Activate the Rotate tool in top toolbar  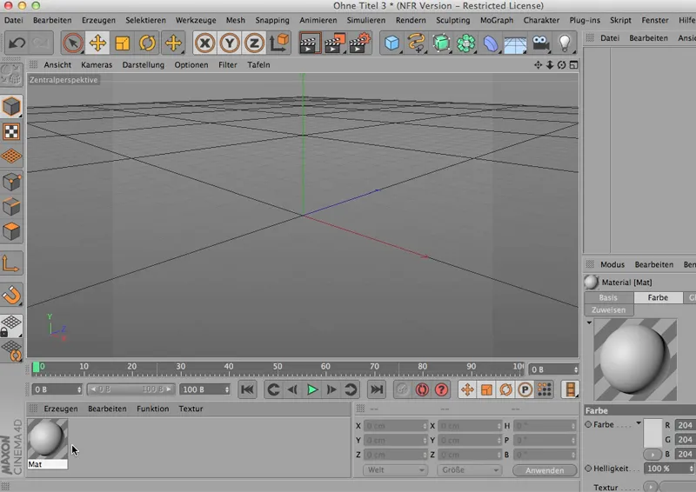[x=147, y=43]
